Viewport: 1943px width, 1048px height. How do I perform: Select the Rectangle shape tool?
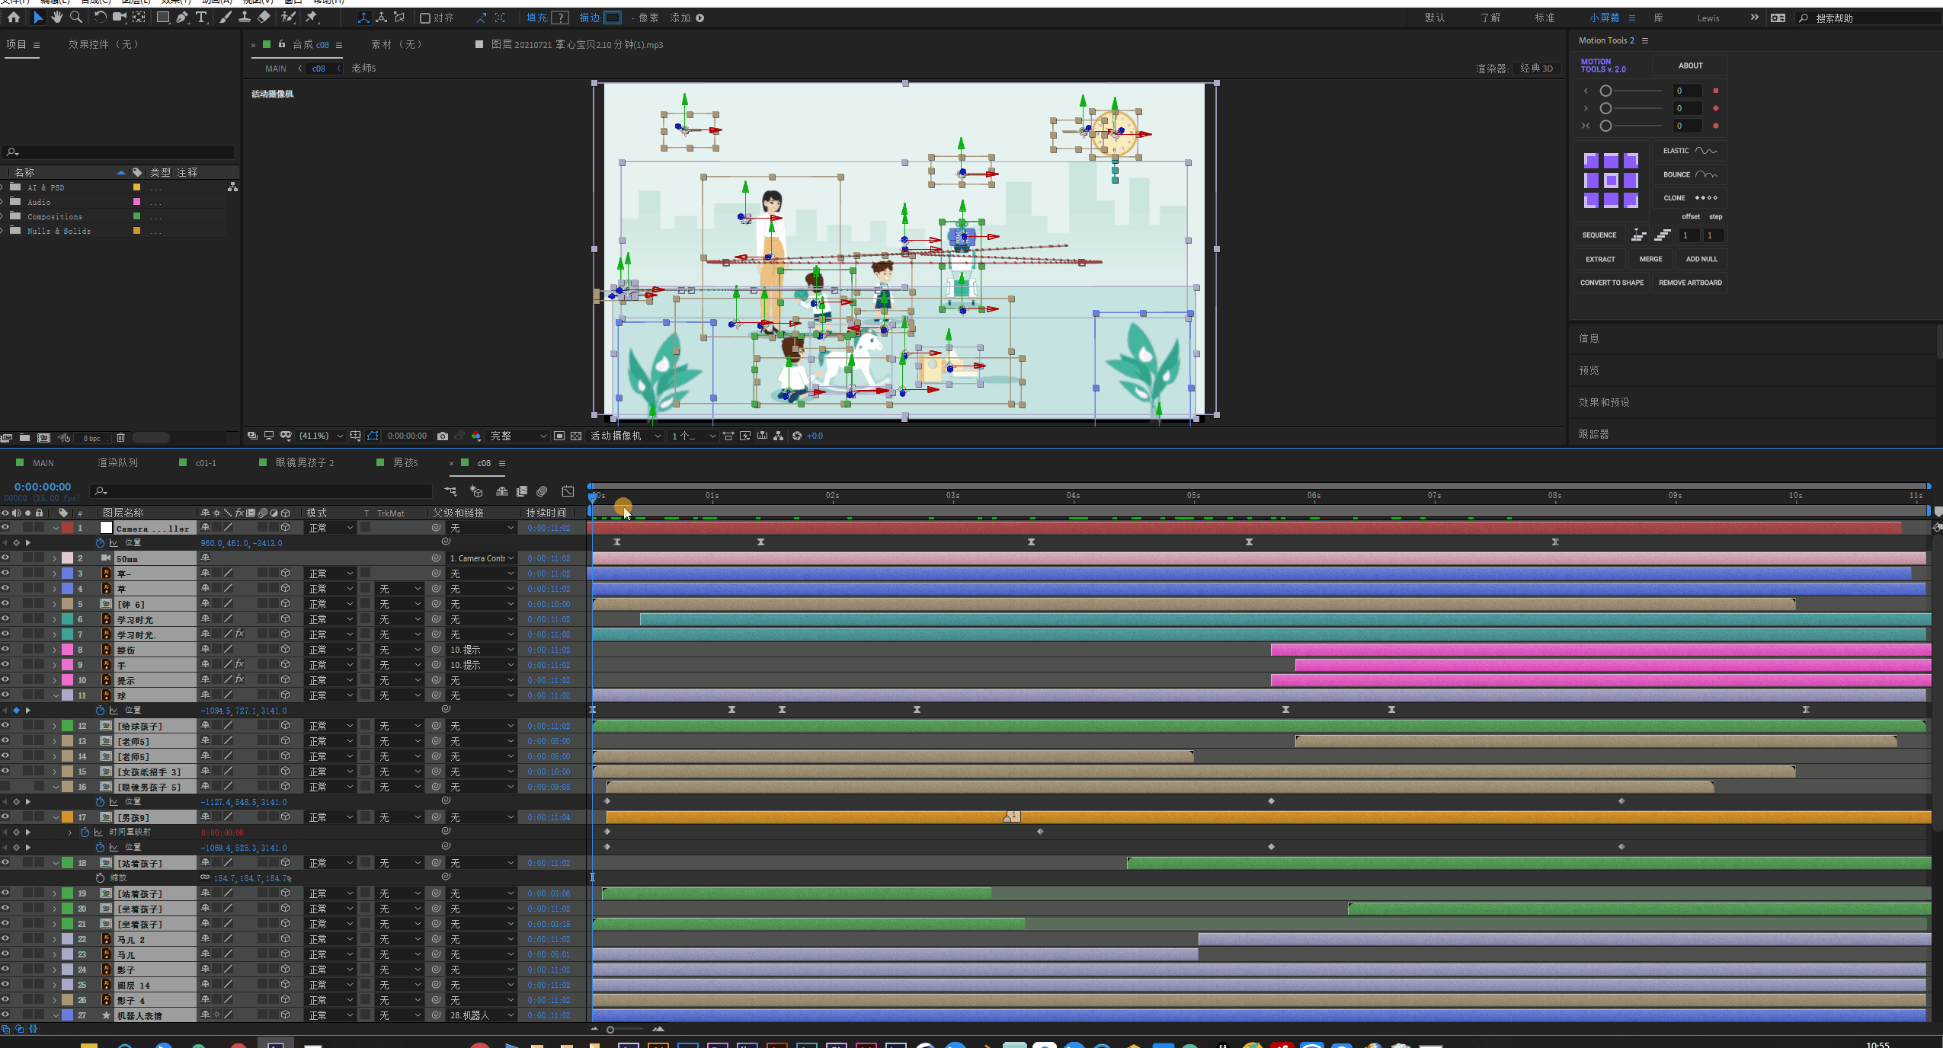[163, 17]
